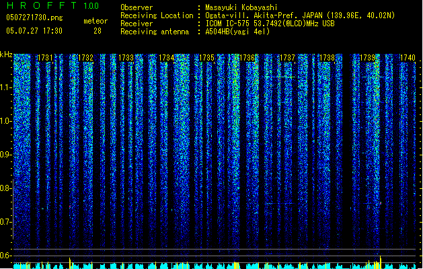Click the meteor count value 28
Viewport: 423px width, 269px height.
98,31
